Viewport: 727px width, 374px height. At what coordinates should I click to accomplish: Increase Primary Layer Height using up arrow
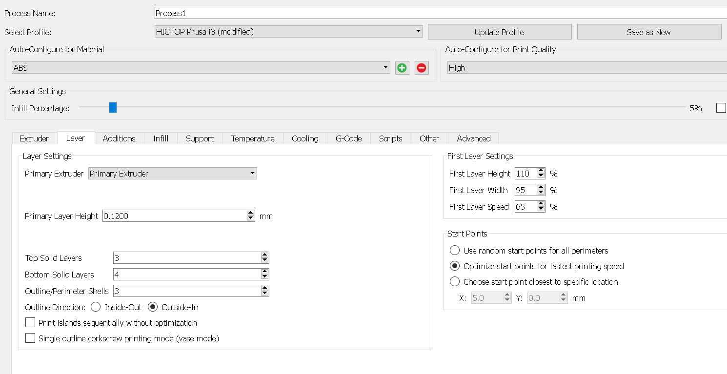[251, 213]
